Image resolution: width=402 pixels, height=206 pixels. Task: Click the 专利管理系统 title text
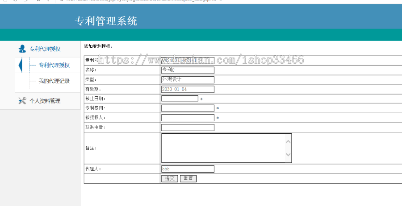click(106, 21)
